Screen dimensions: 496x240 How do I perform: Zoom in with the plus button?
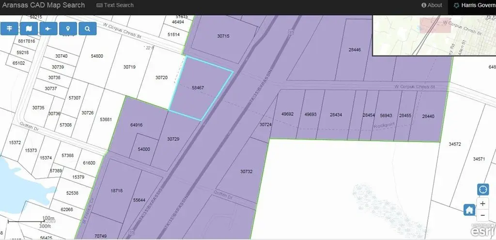(x=482, y=204)
